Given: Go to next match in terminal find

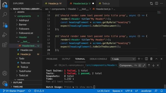Looking at the screenshot, I should point(153,65).
